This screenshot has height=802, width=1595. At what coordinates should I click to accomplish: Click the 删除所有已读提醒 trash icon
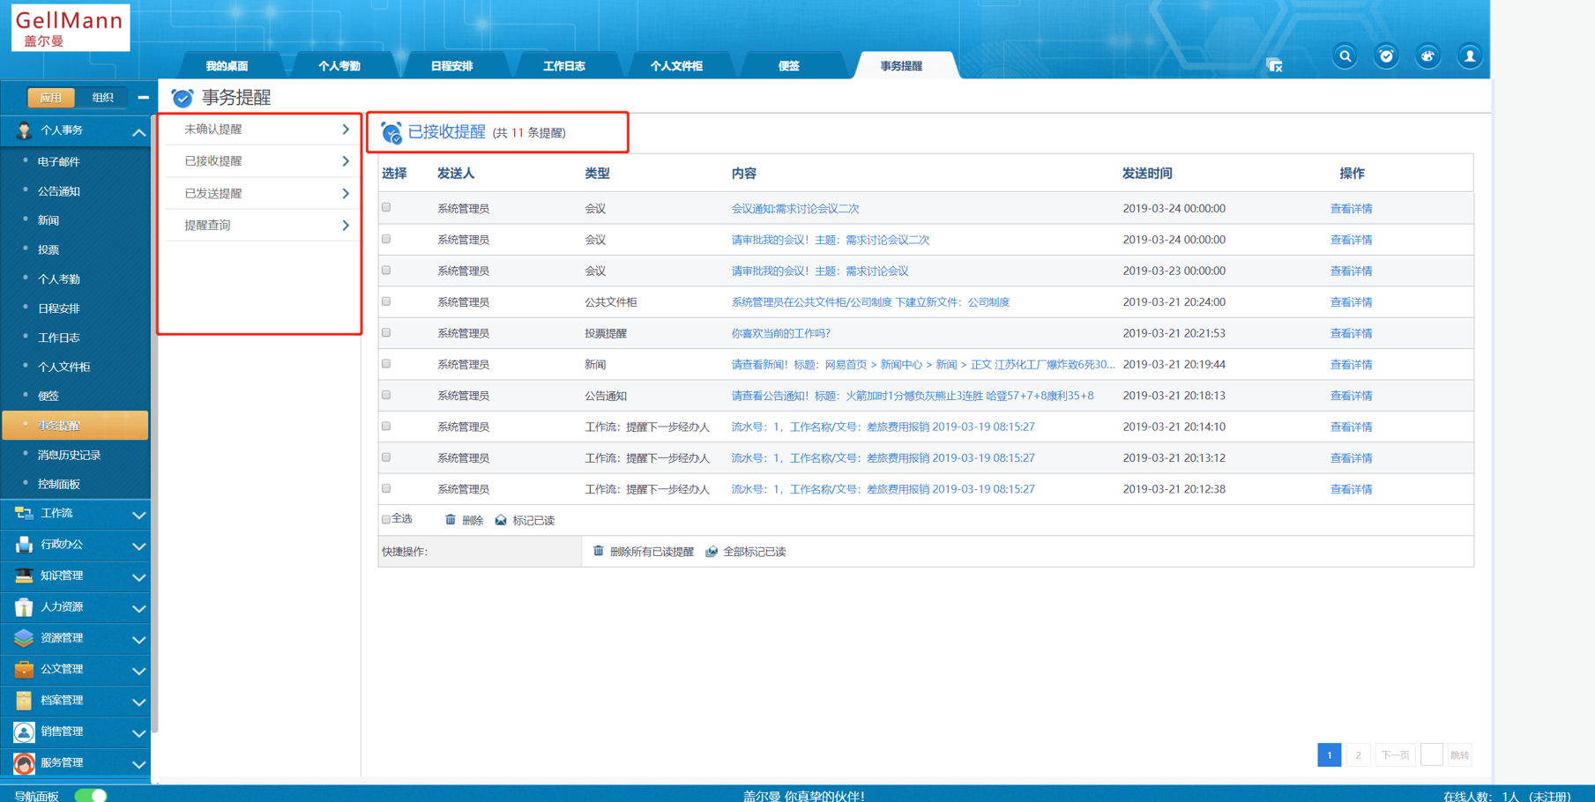[x=599, y=552]
